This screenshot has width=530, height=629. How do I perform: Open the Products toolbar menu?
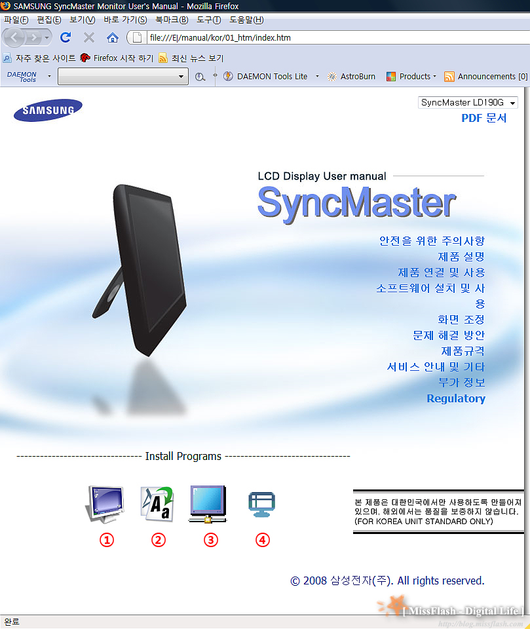411,76
